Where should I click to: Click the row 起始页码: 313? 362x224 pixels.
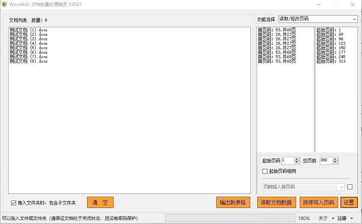click(x=331, y=61)
